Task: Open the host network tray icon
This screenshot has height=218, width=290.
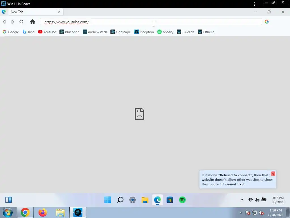Action: tap(255, 213)
